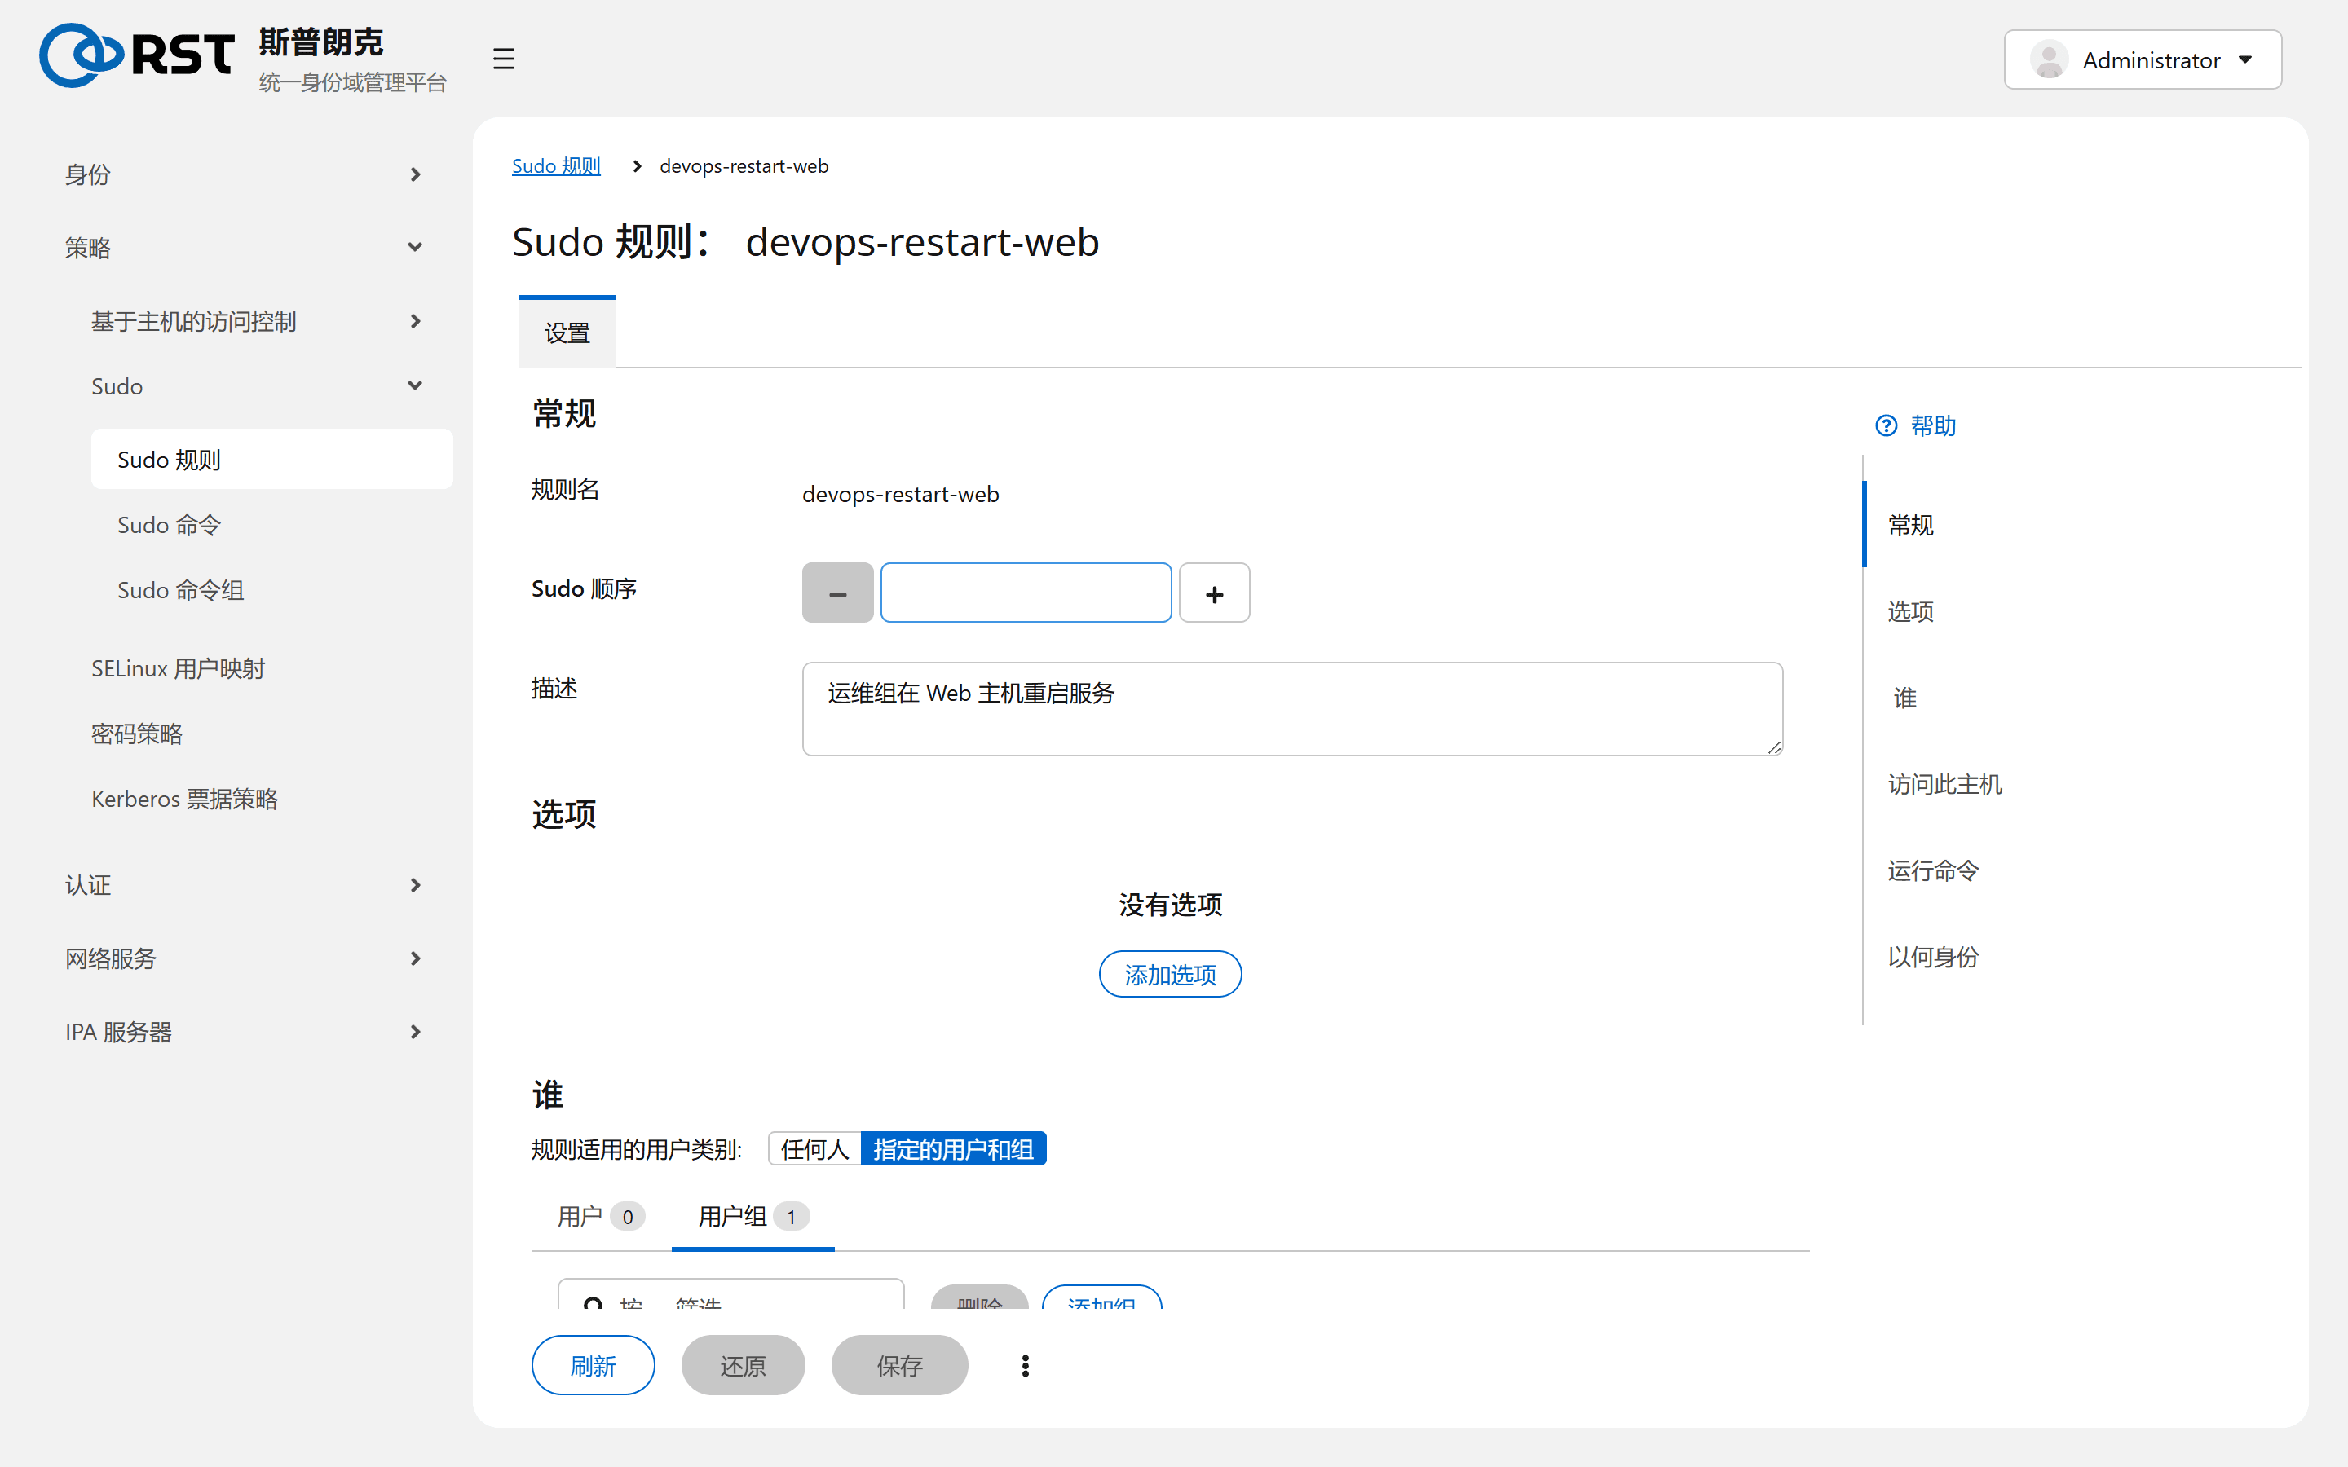Jump to 运行命令 section anchor
Viewport: 2348px width, 1467px height.
[x=1933, y=870]
